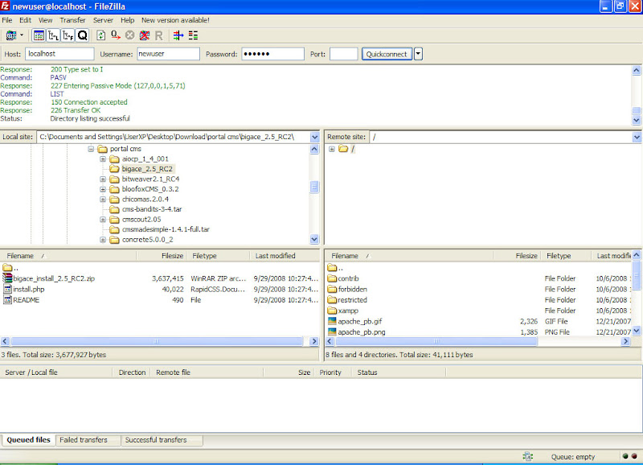Toggle local directory tree display
This screenshot has width=643, height=465.
[x=53, y=35]
